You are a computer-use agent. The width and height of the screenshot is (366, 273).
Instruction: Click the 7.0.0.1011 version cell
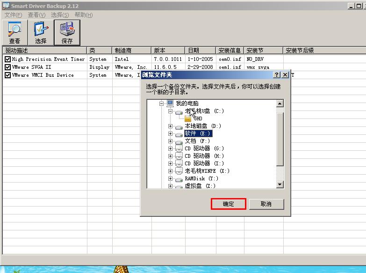(168, 59)
